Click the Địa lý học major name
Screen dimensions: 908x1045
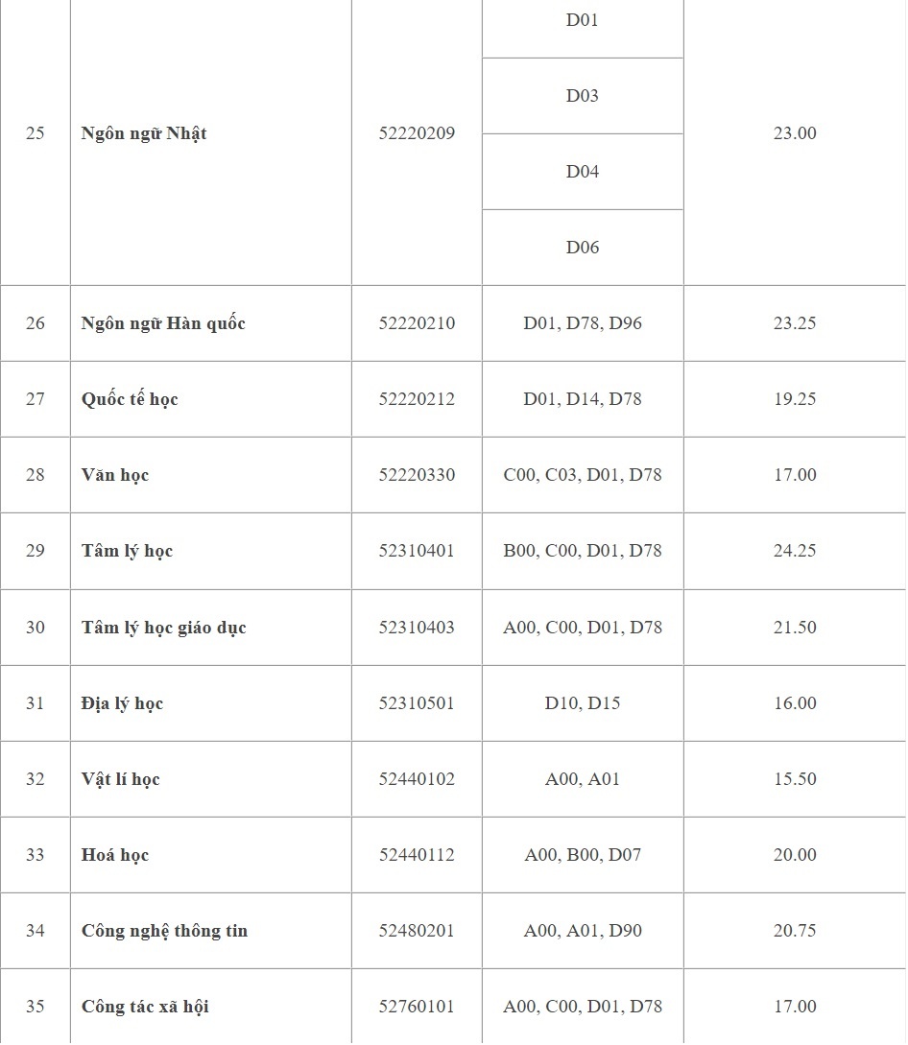122,703
